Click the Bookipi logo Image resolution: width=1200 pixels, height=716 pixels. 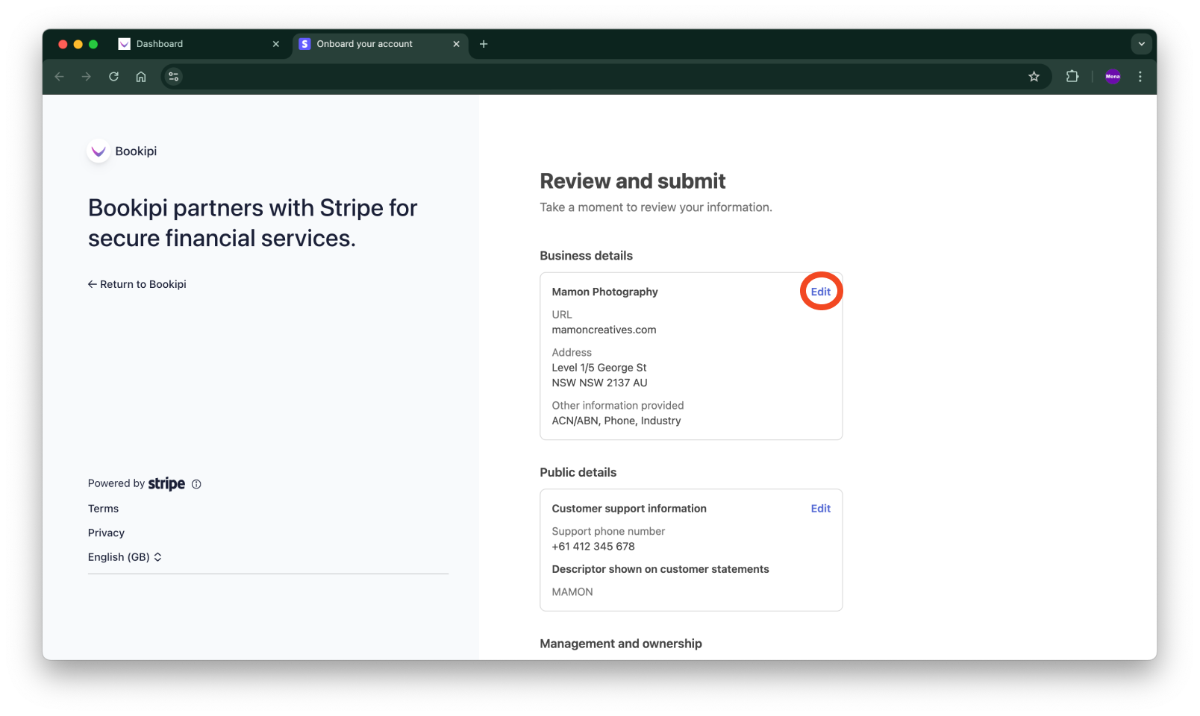(98, 151)
